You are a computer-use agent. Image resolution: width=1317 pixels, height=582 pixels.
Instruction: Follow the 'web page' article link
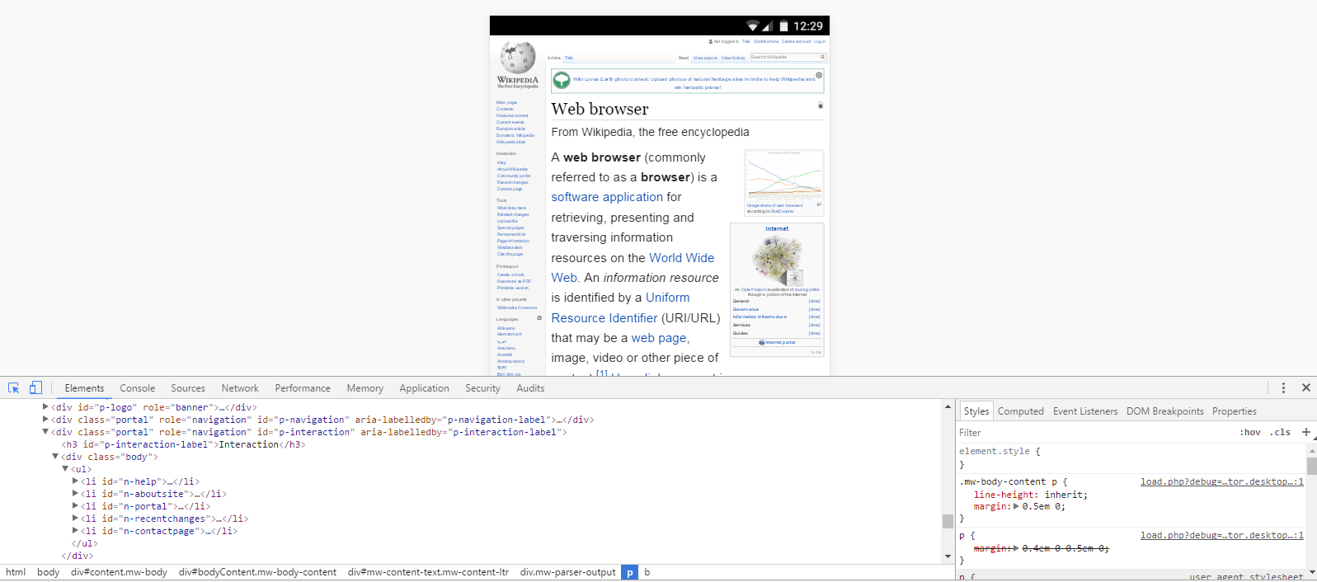[x=659, y=338]
